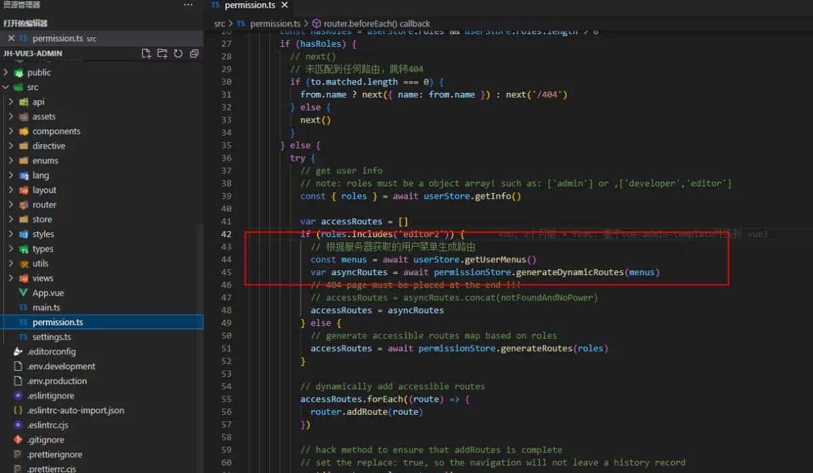Click the router.beforeEach() breadcrumb symbol icon
The height and width of the screenshot is (473, 813).
tap(316, 23)
